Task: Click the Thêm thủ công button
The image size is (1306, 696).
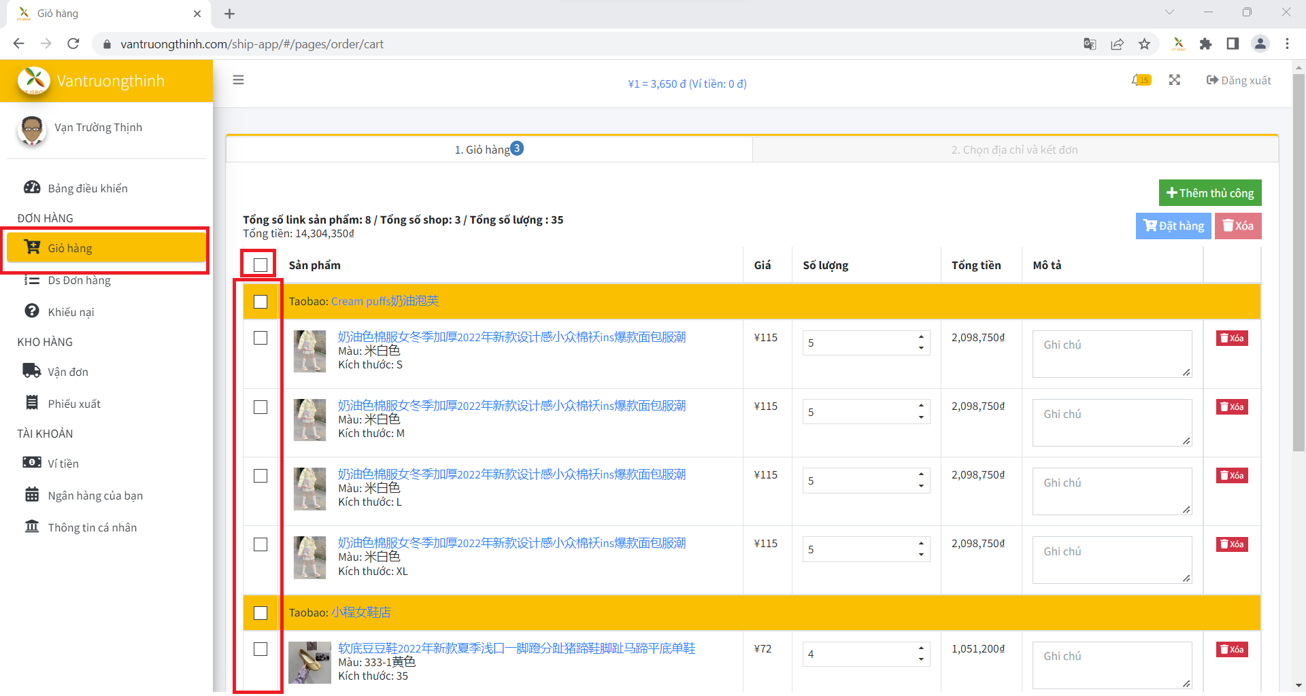Action: pos(1210,193)
